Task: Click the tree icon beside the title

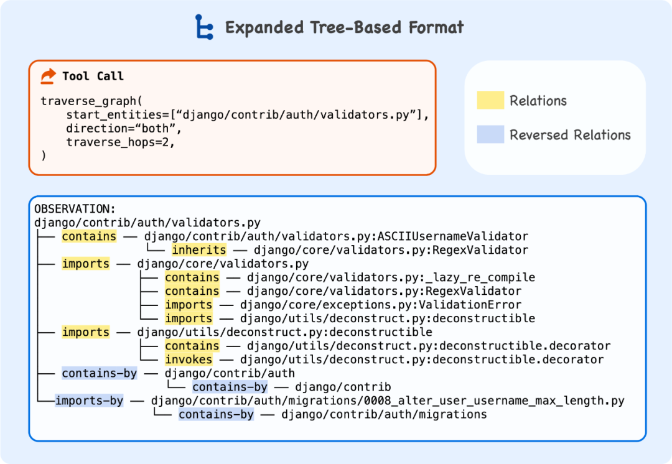Action: coord(203,27)
